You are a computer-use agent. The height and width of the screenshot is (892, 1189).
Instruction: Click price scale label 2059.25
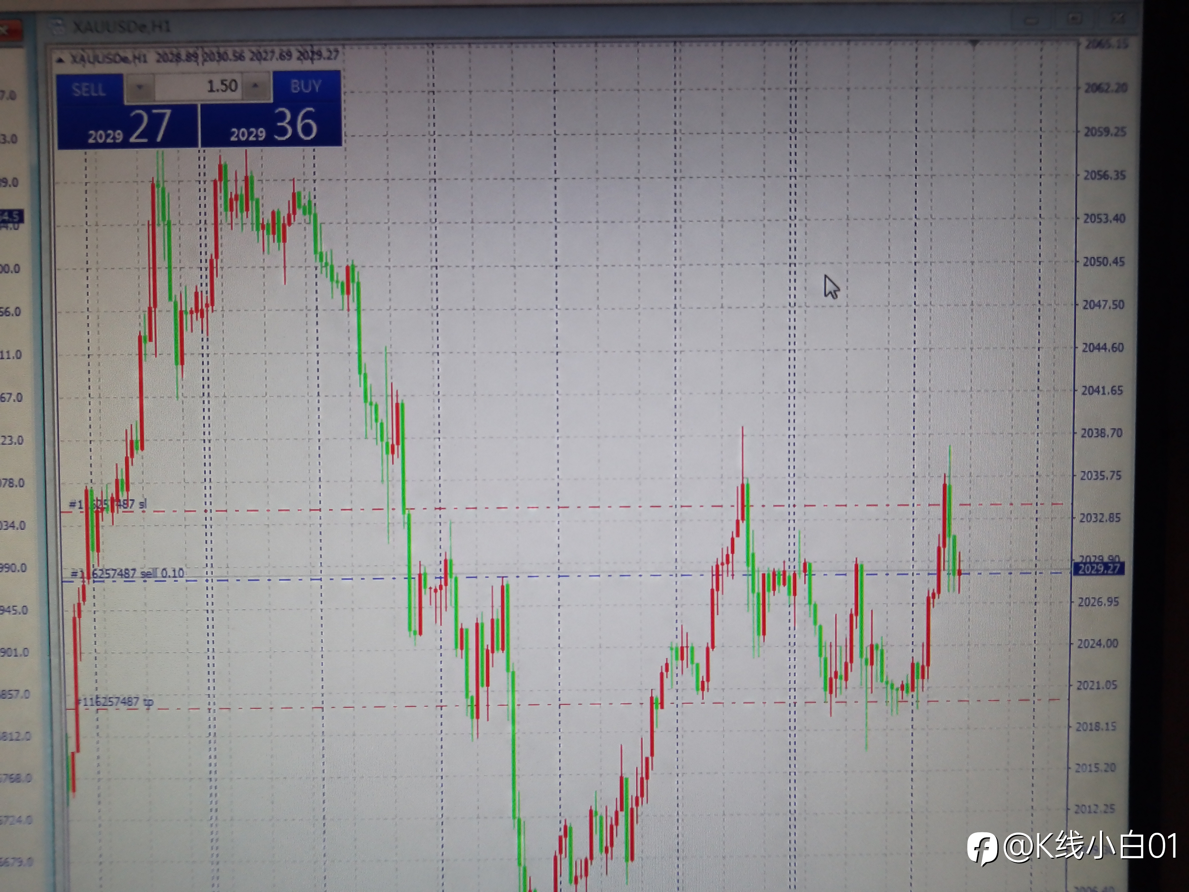pos(1105,132)
